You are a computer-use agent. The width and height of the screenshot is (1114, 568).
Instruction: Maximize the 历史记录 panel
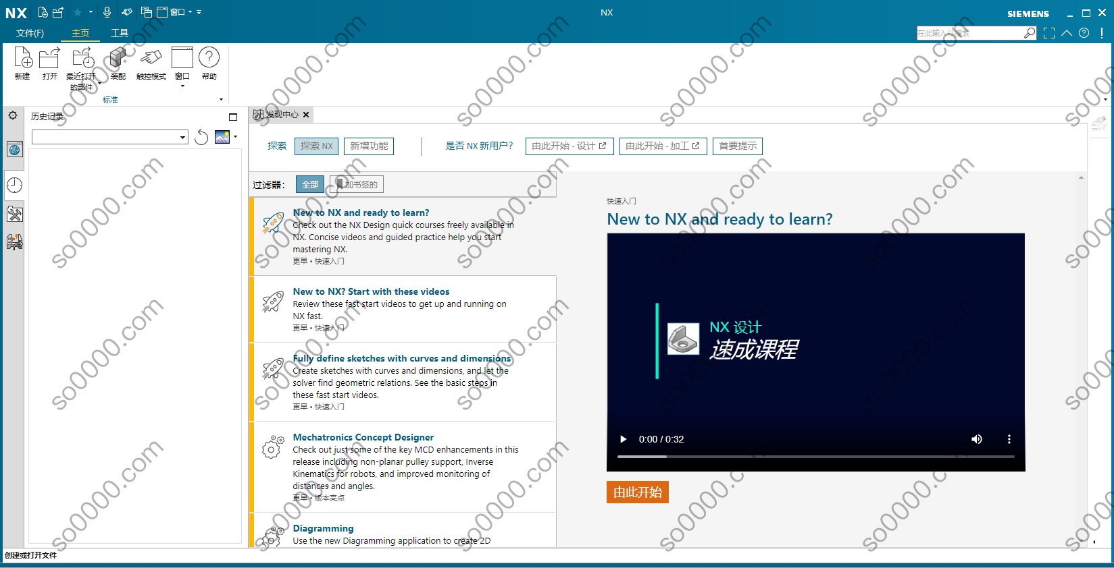tap(233, 117)
